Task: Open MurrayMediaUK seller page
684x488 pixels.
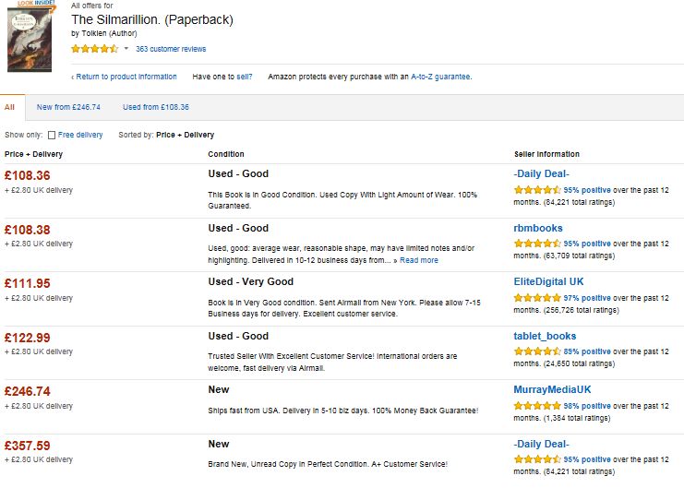Action: [552, 389]
